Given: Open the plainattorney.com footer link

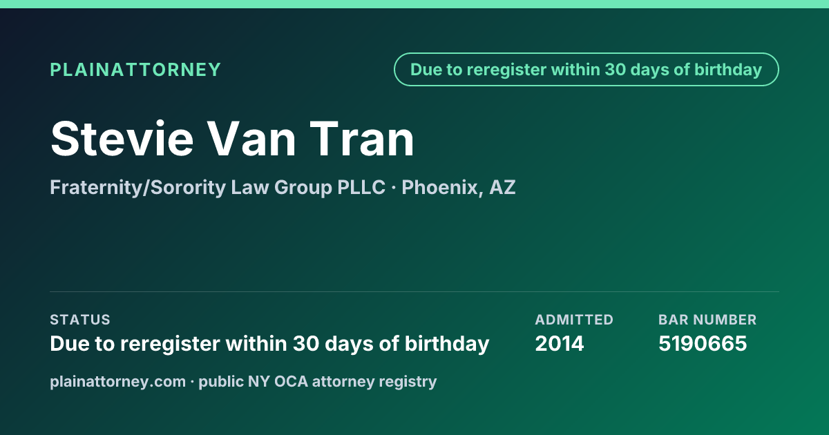Looking at the screenshot, I should [x=118, y=381].
